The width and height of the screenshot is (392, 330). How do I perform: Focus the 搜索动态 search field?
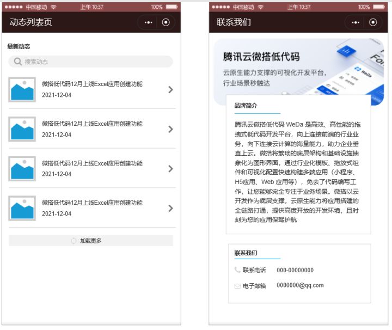91,62
